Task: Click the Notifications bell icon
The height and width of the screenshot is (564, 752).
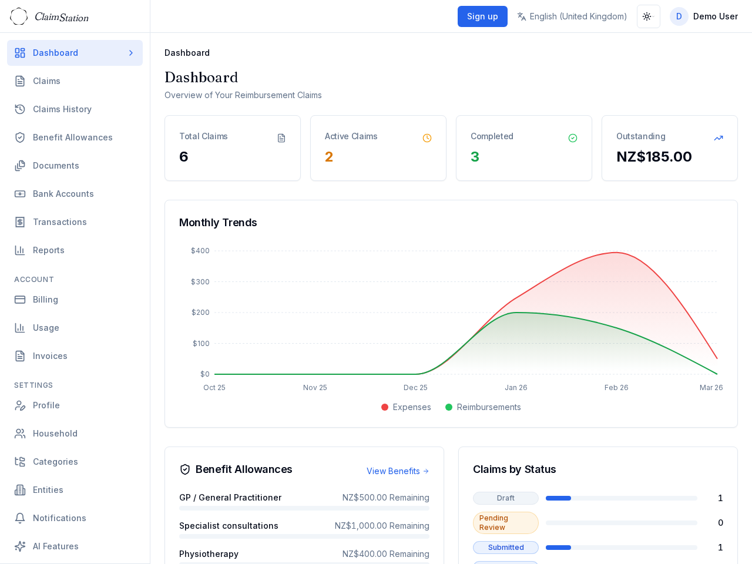Action: click(20, 518)
